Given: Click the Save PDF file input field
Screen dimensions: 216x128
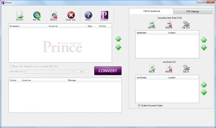Looking at the screenshot, I should coord(49,72).
